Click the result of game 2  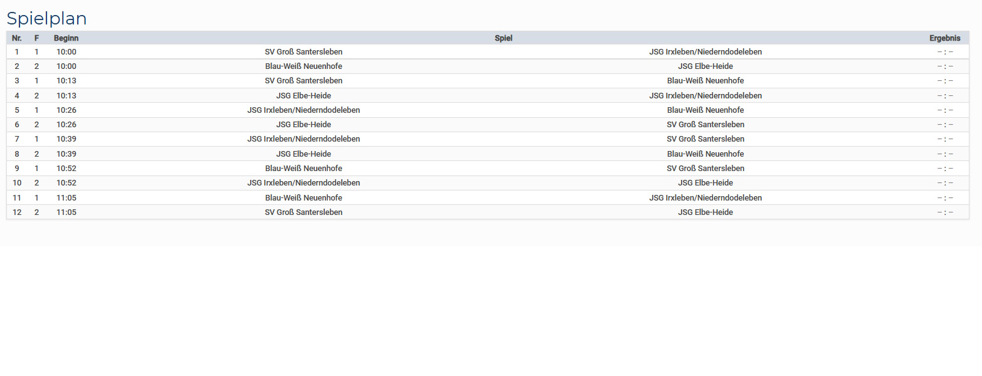[945, 66]
